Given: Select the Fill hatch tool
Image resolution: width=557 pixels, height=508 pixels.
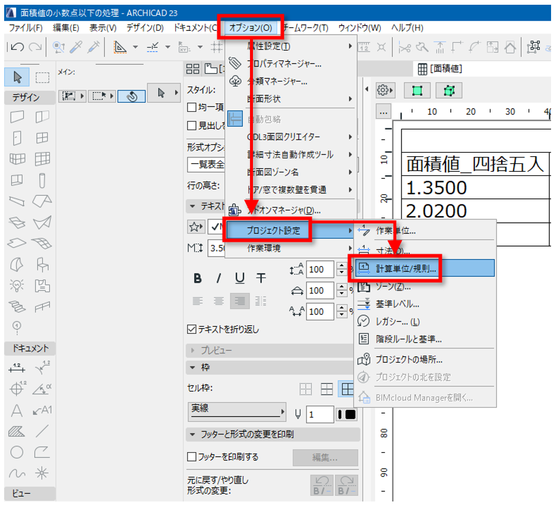Looking at the screenshot, I should (17, 431).
